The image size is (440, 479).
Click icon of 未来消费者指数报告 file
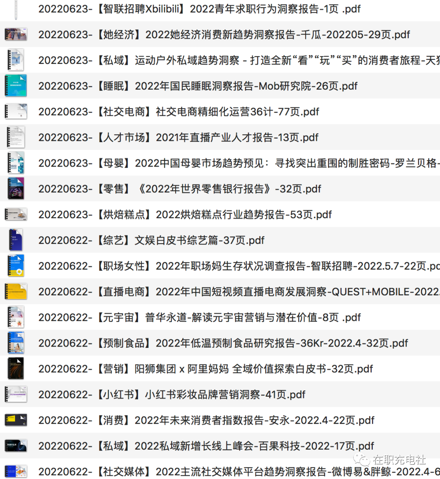coord(16,420)
